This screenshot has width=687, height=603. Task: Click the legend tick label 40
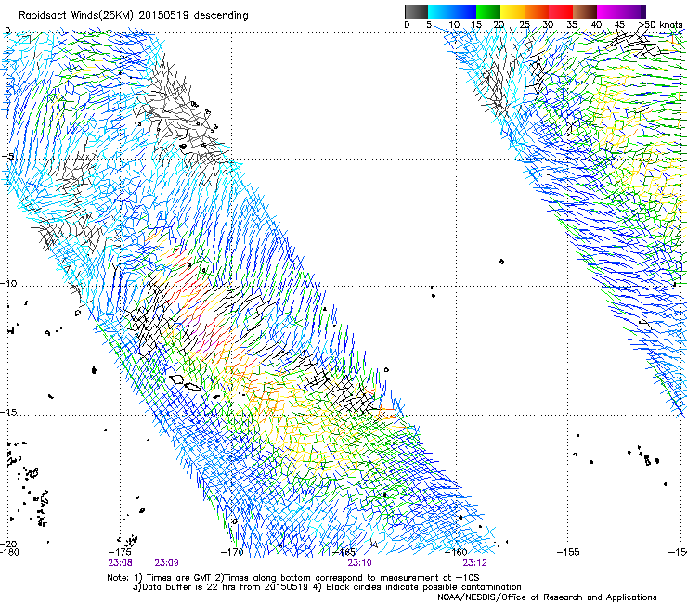pos(596,25)
